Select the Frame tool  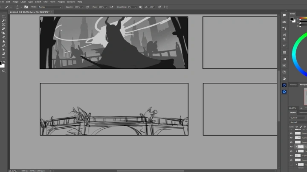tap(3, 25)
